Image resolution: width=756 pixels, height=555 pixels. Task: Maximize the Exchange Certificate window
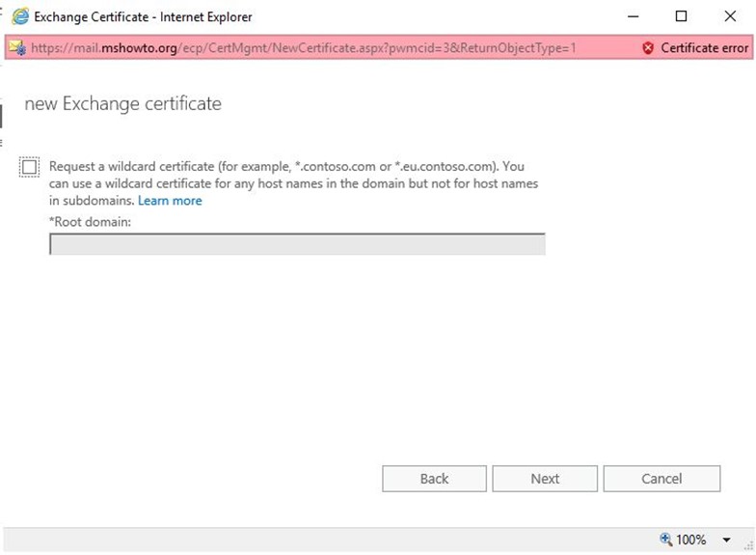click(681, 16)
